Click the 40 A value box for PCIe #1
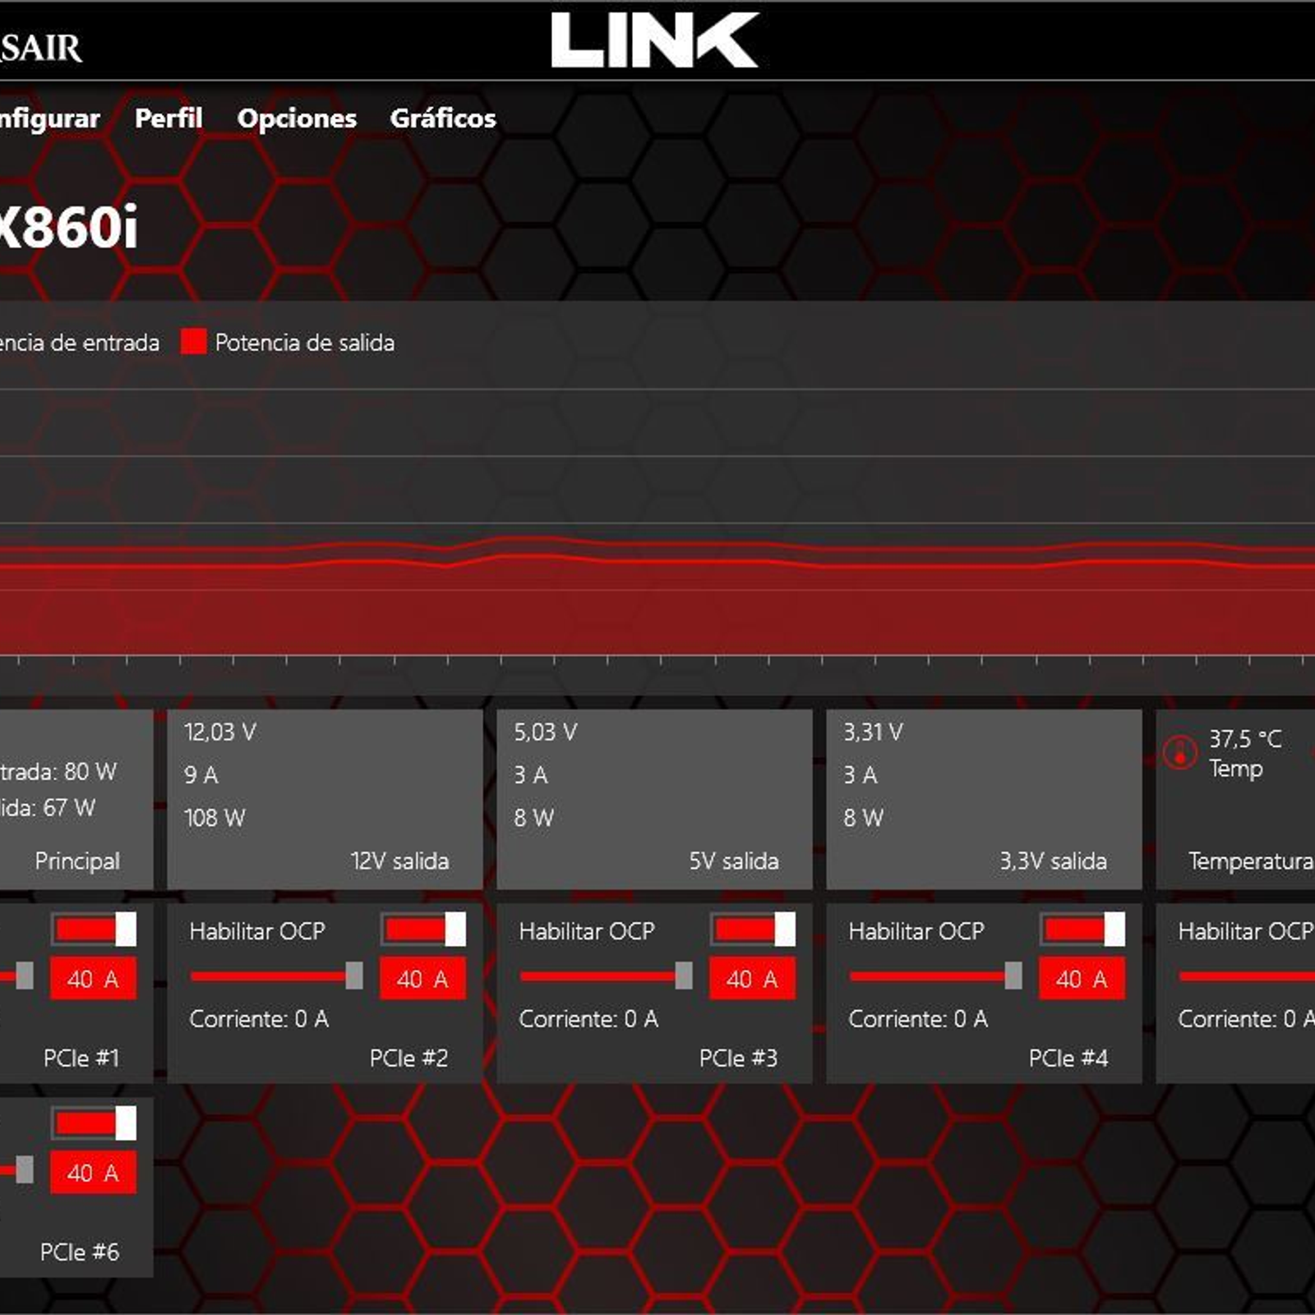1315x1315 pixels. 93,978
